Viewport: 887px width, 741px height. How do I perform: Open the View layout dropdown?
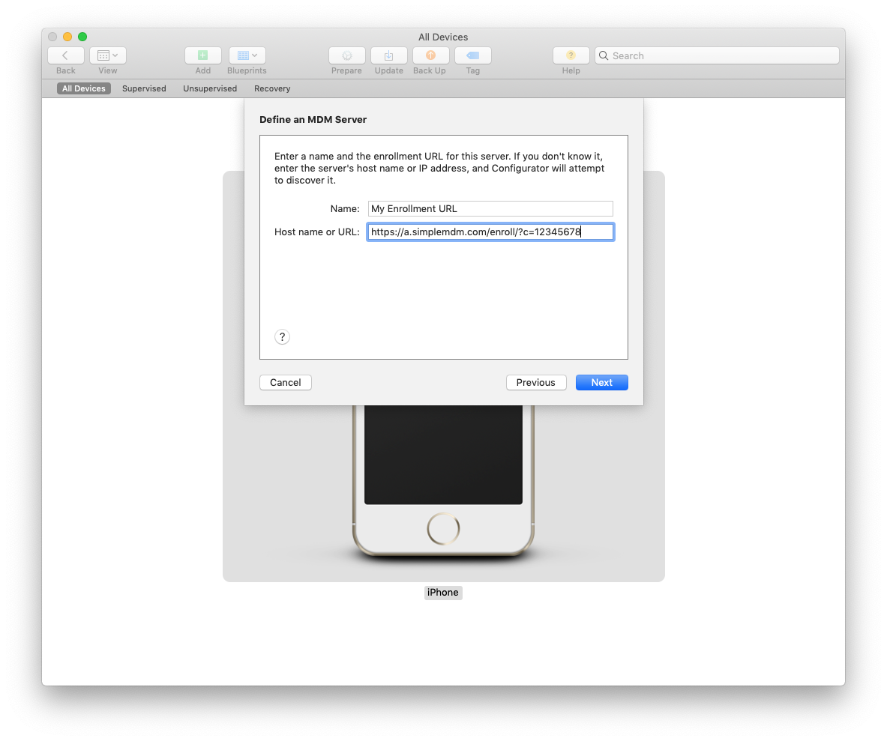(108, 55)
